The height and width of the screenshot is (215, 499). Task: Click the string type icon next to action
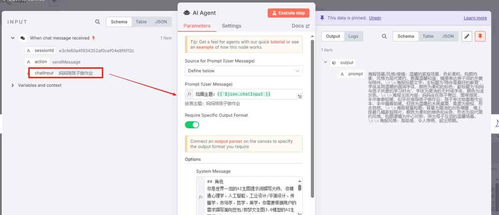coord(28,62)
